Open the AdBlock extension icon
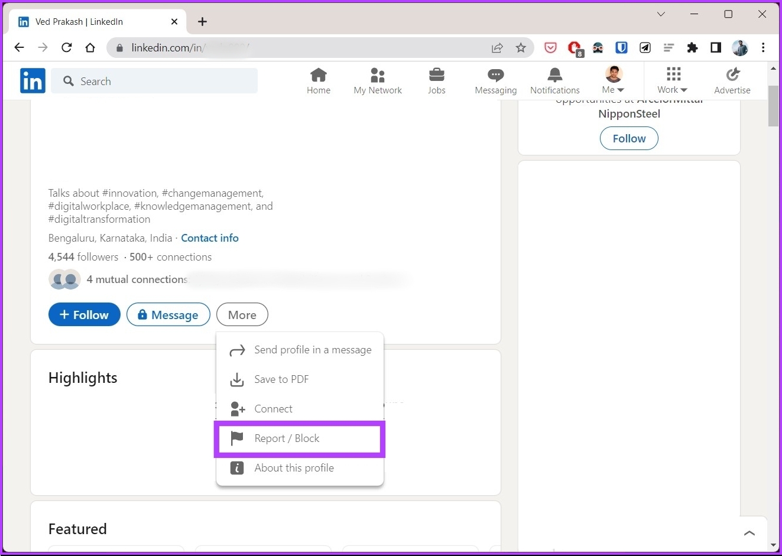782x556 pixels. (575, 48)
